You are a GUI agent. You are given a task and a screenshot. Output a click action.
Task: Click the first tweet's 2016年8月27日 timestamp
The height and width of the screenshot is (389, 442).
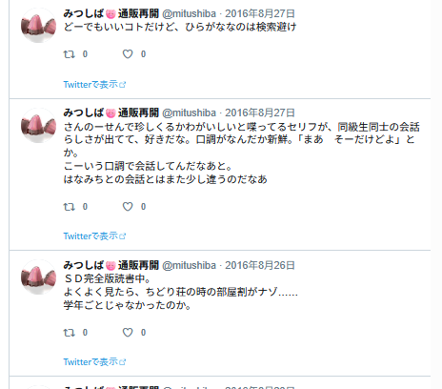click(260, 13)
